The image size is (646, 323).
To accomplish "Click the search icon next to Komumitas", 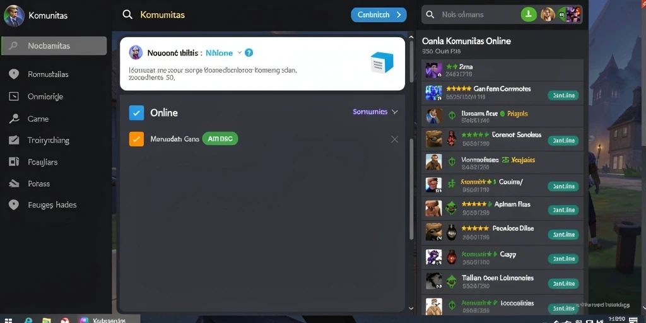I will [127, 15].
